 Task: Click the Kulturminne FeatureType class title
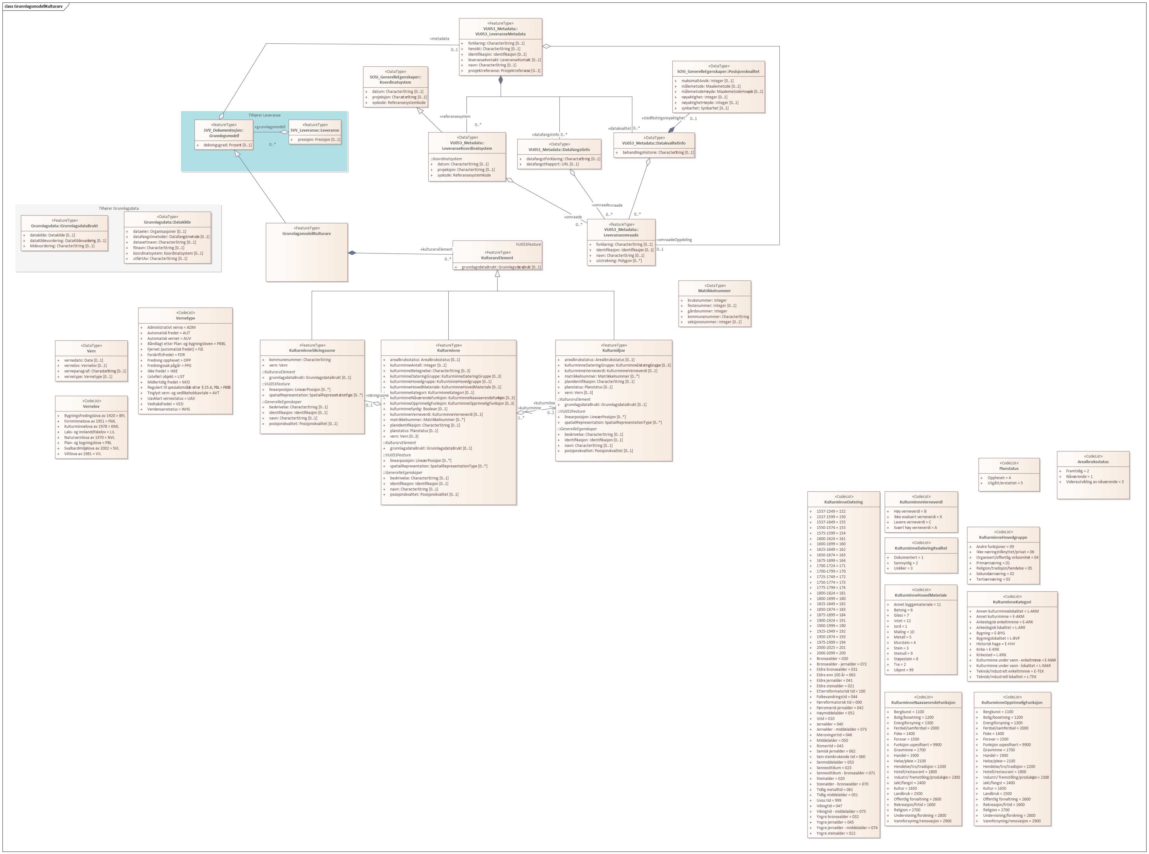click(x=449, y=351)
